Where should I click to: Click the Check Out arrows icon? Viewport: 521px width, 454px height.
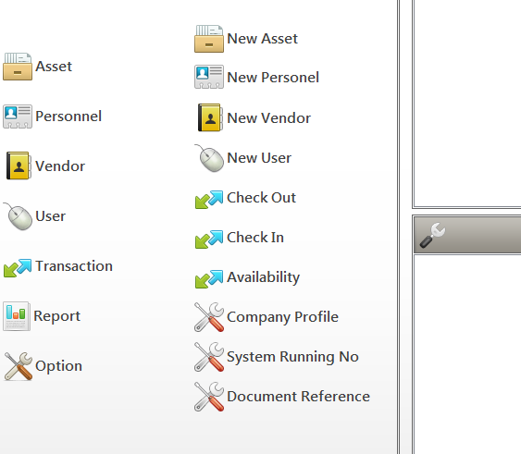click(x=209, y=200)
